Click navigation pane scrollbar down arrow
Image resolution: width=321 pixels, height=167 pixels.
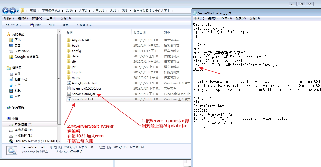[x=60, y=141]
